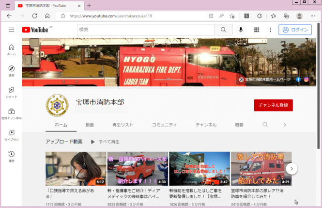
Task: Open 登録チャンネル in the left sidebar
Action: [x=12, y=114]
